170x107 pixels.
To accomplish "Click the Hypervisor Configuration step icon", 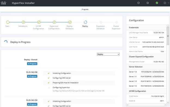I will (x=54, y=22).
